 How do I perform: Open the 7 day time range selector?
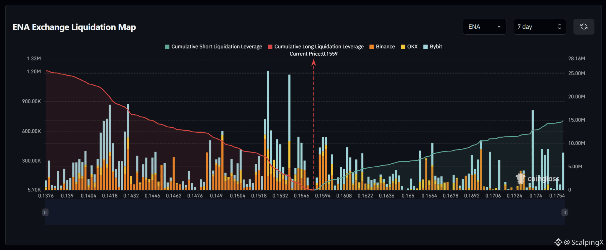click(x=540, y=27)
